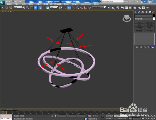Click the object name field in the Modify panel
The image size is (156, 120).
(144, 16)
